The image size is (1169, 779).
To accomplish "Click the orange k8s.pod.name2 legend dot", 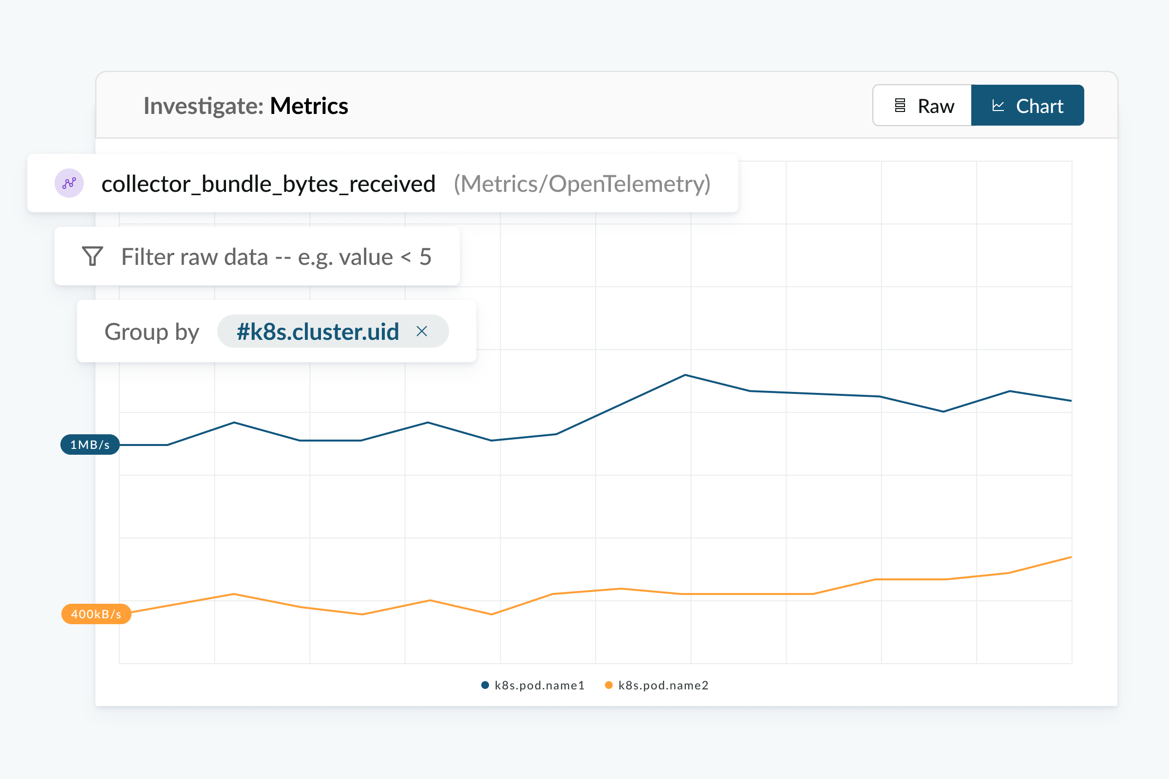I will click(609, 686).
